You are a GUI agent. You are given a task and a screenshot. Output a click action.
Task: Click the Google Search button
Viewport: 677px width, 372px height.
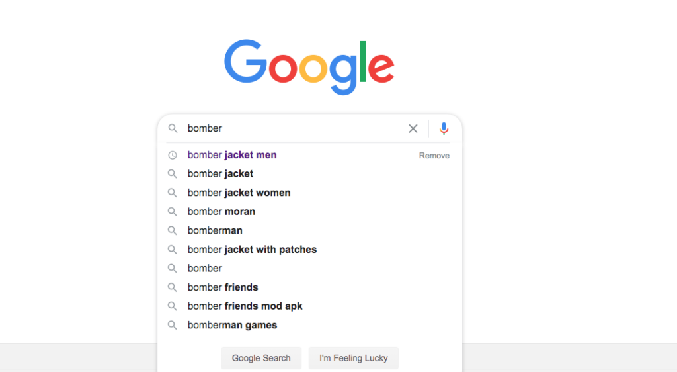point(261,358)
